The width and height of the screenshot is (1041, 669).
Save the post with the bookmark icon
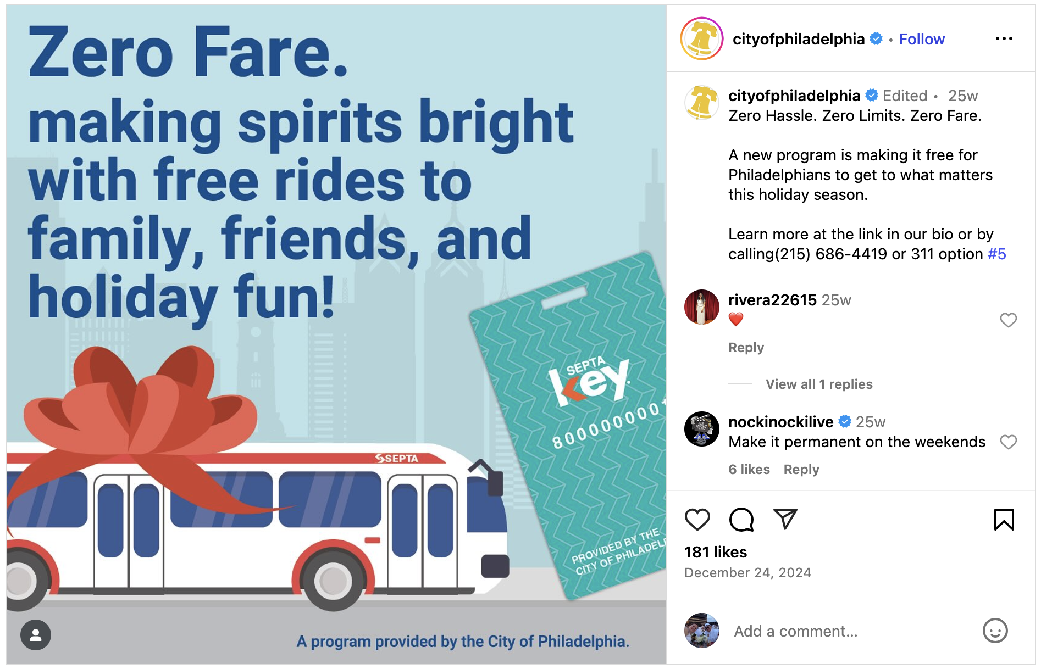[1004, 519]
